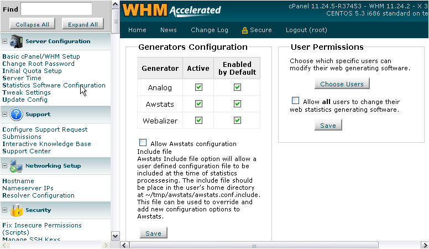Uncheck Awstats Enabled by Default checkbox

[x=237, y=104]
